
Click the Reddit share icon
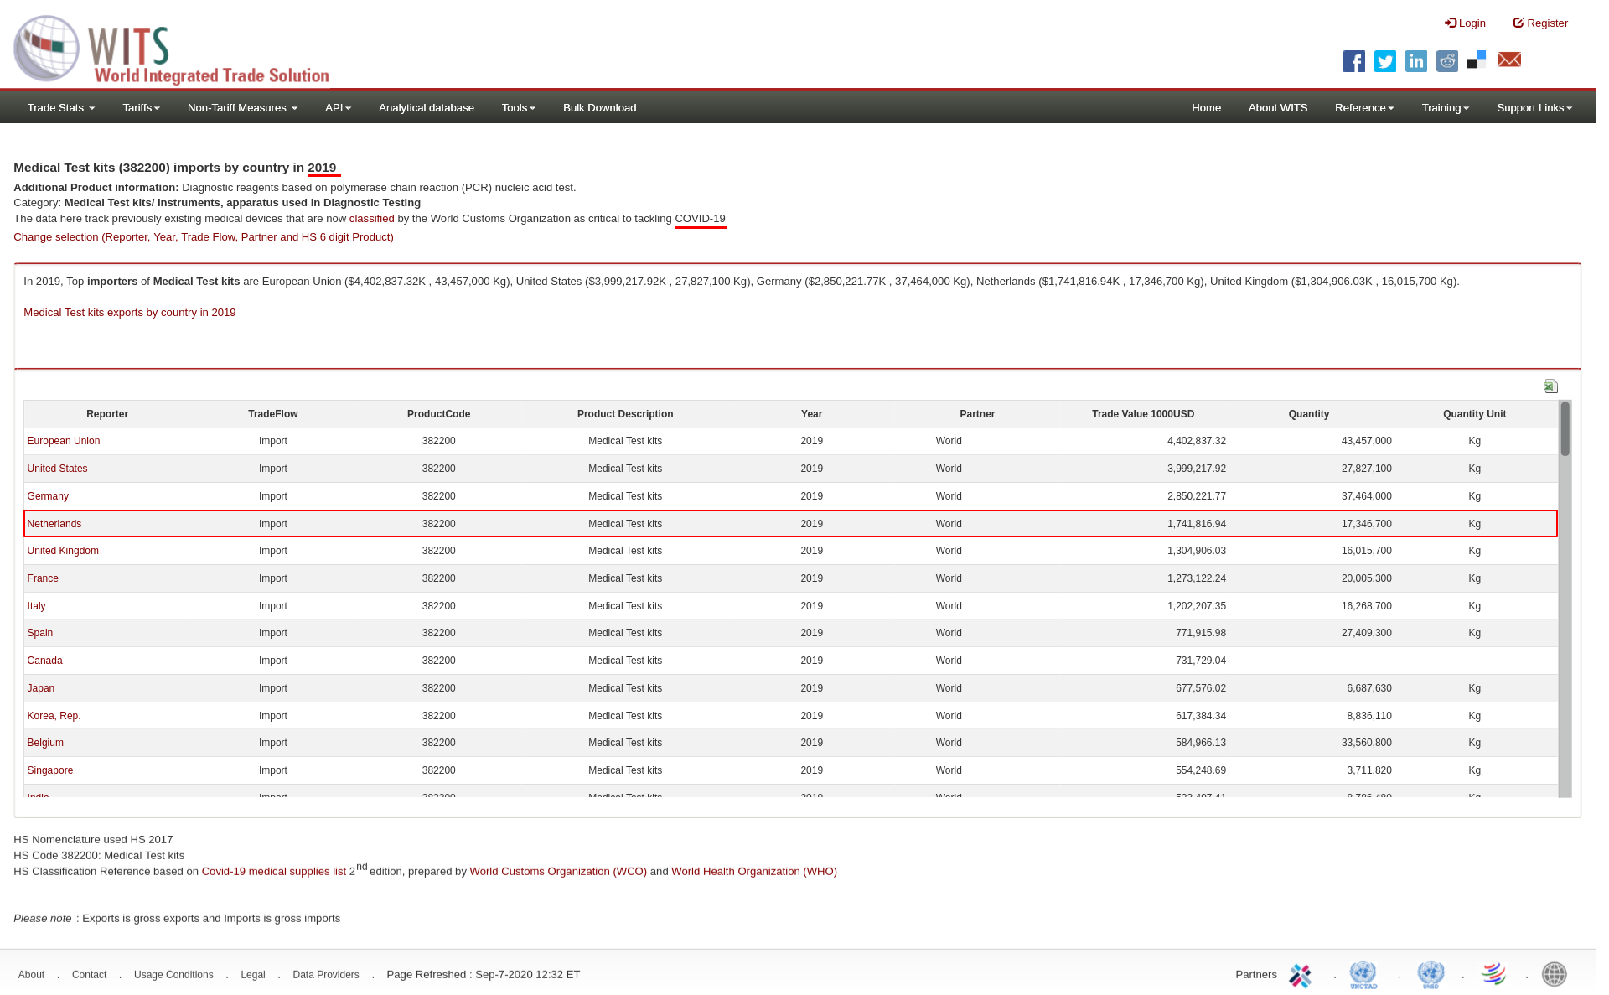pos(1446,61)
